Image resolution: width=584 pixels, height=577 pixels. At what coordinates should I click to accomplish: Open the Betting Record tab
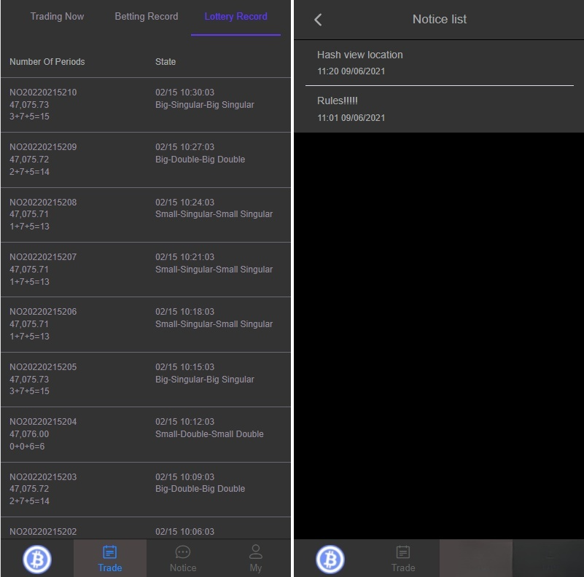click(146, 17)
